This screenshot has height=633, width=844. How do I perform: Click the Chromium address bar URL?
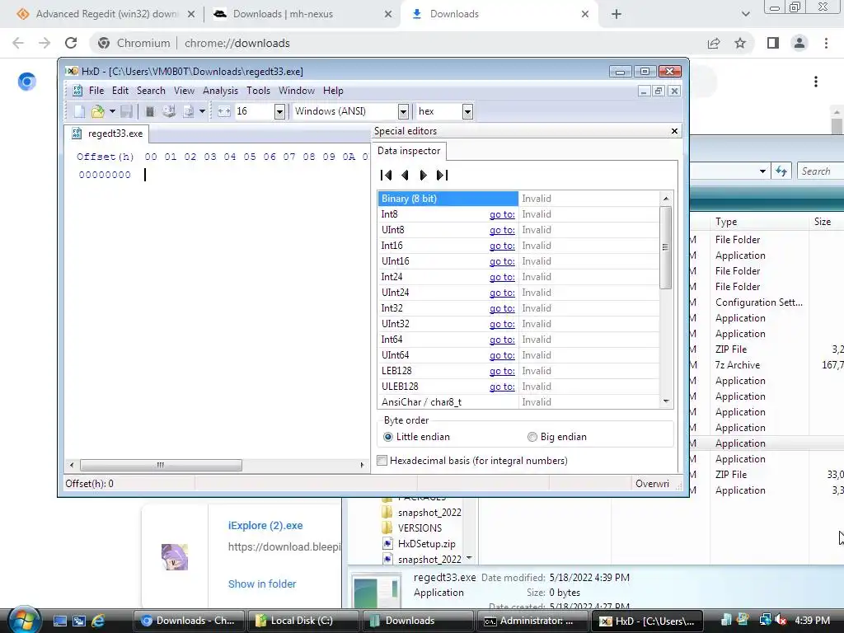[237, 43]
